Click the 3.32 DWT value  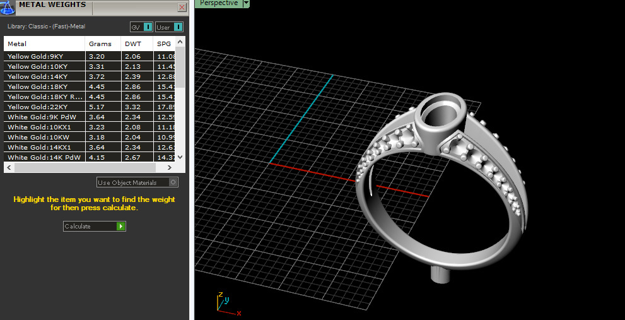[132, 107]
